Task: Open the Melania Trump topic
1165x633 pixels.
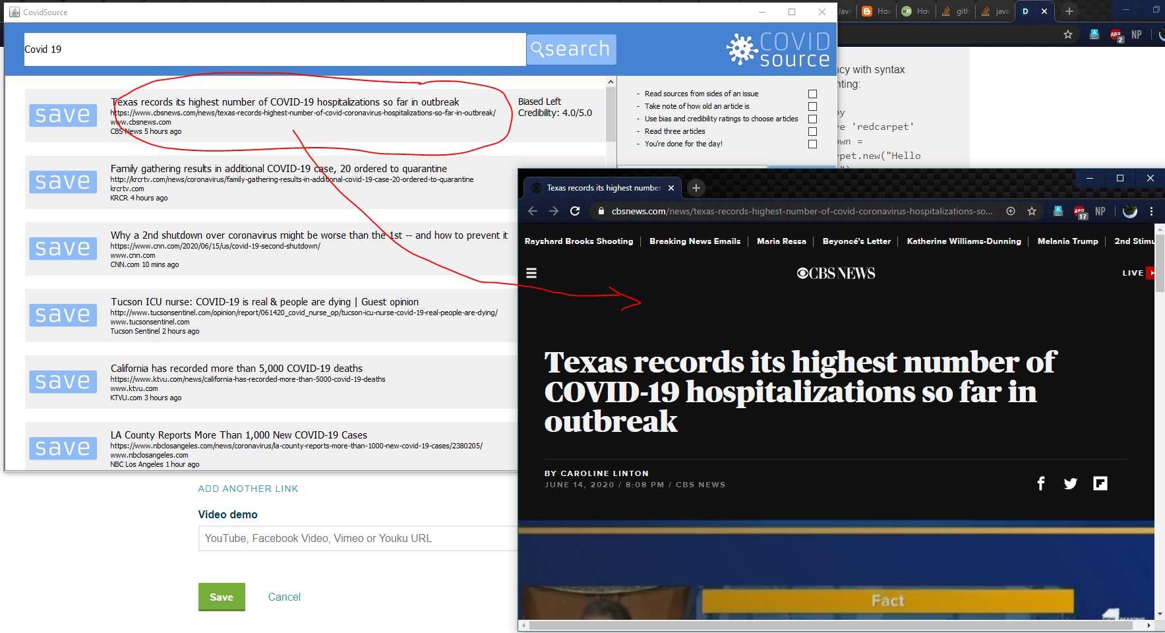Action: click(1067, 241)
